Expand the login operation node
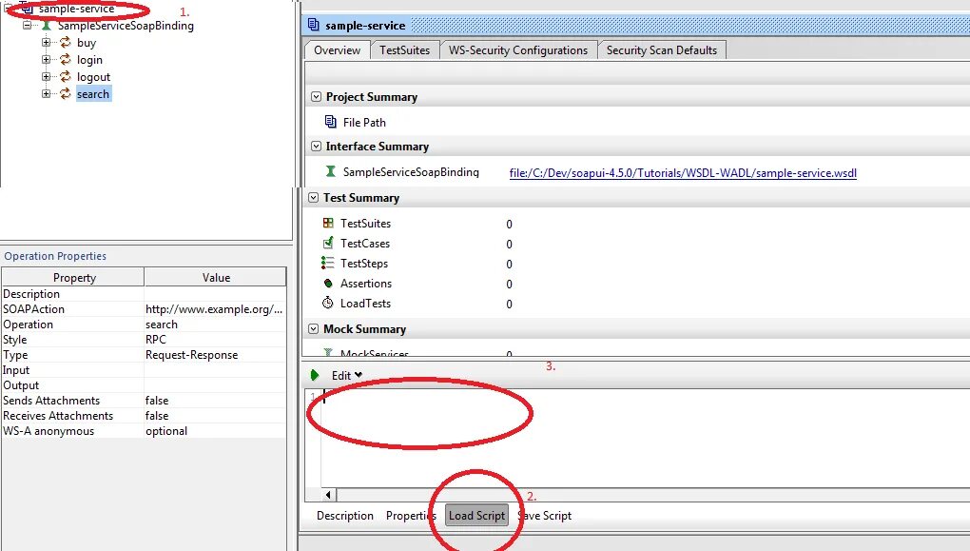 (x=46, y=59)
